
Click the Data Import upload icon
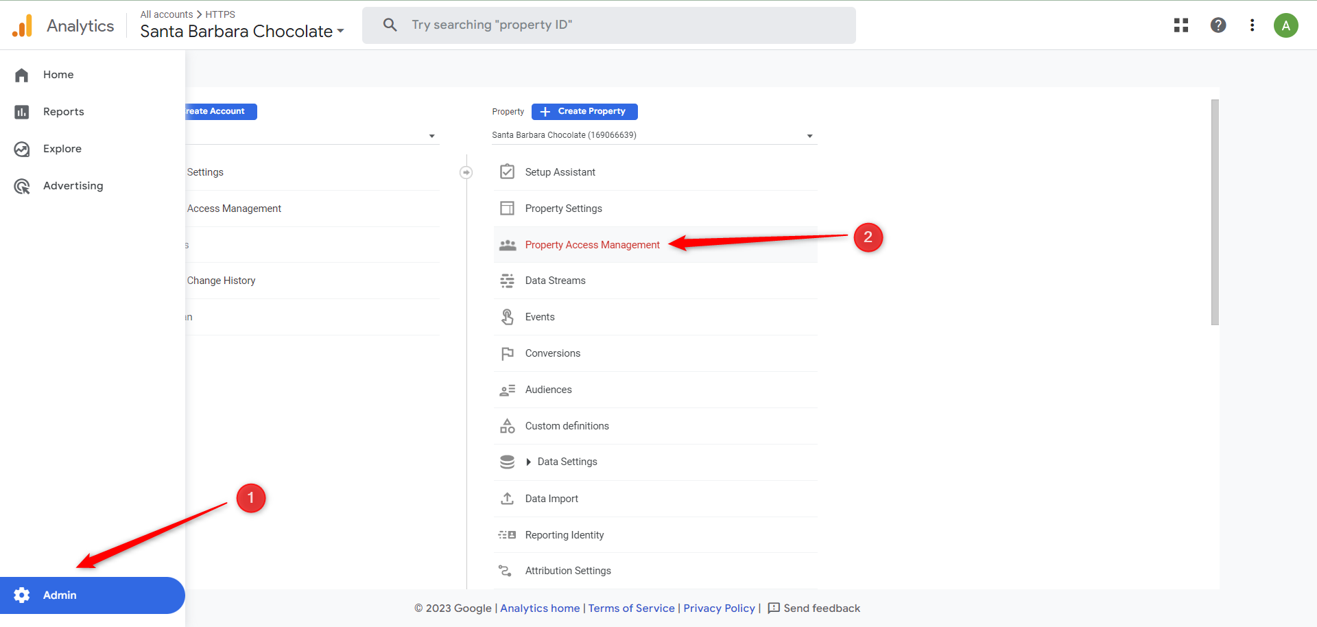pyautogui.click(x=507, y=499)
